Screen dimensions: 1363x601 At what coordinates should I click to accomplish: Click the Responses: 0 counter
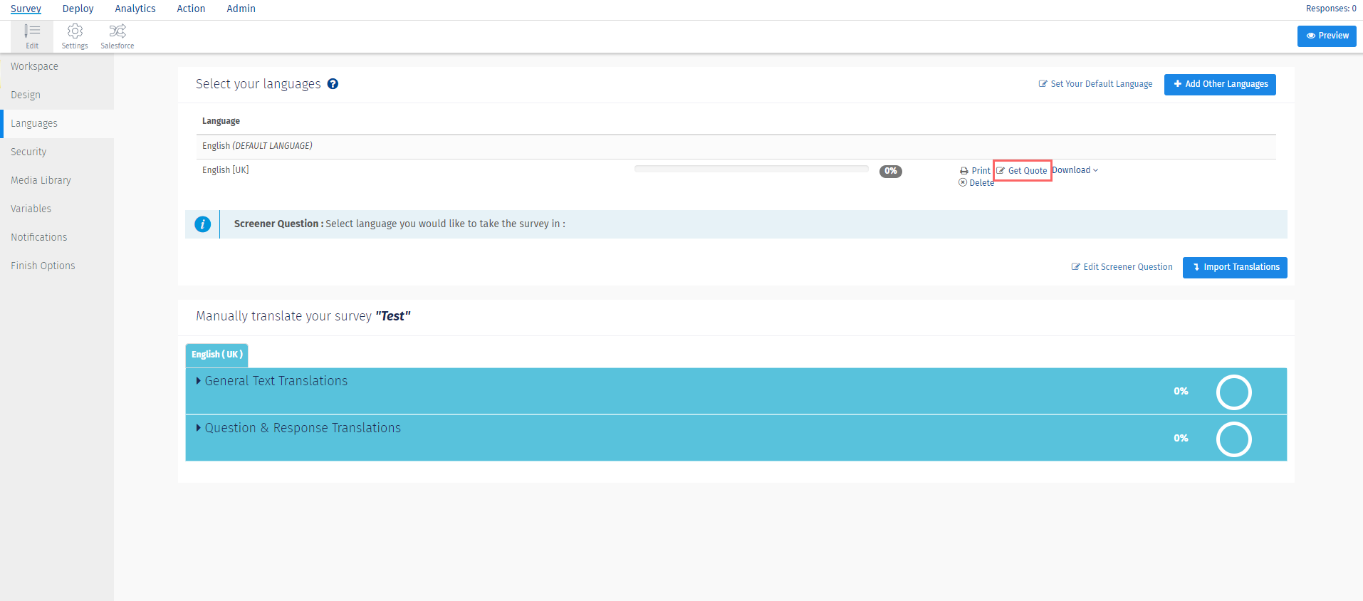(1331, 9)
